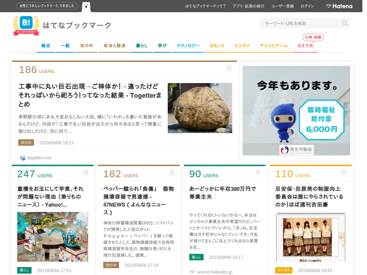This screenshot has width=367, height=275.
Task: Click the 世の中 tag on Pepper article
Action: [111, 265]
